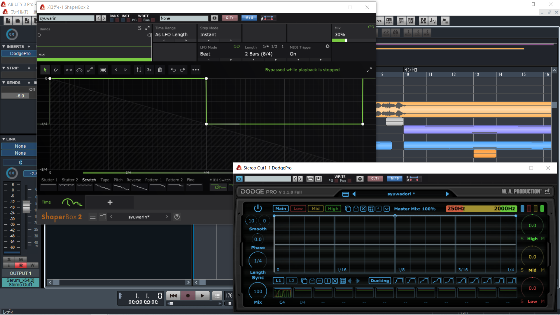Select the DodgePro L1 layer button
The width and height of the screenshot is (560, 315).
(278, 281)
